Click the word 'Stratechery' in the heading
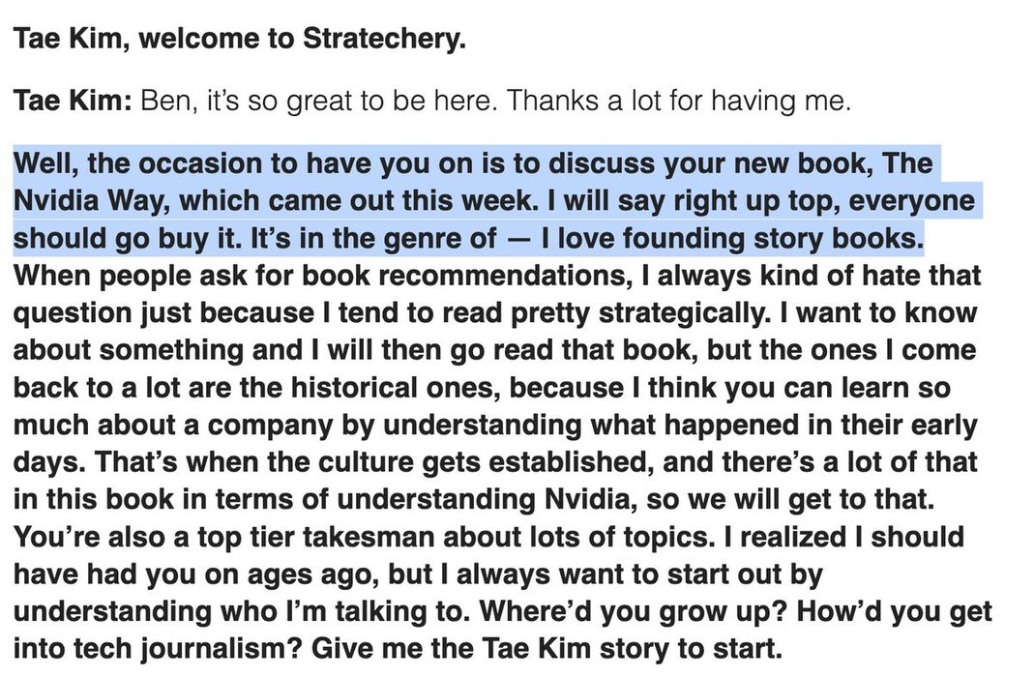This screenshot has height=677, width=1034. [x=384, y=39]
